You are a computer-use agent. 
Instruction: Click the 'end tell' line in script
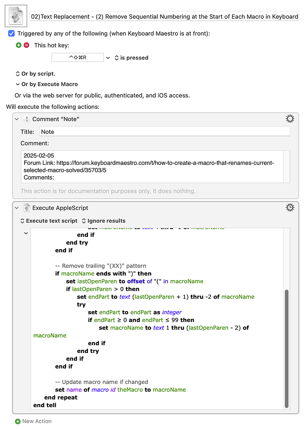coord(45,405)
